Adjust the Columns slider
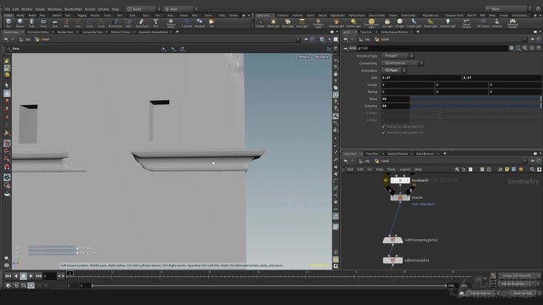The height and width of the screenshot is (305, 543). tap(475, 106)
